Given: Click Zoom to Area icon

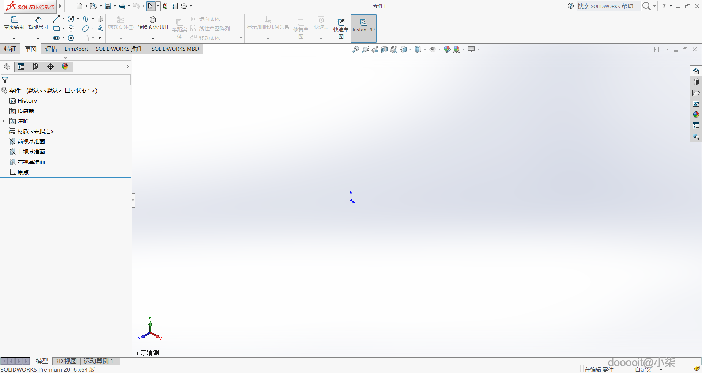Looking at the screenshot, I should click(x=365, y=49).
